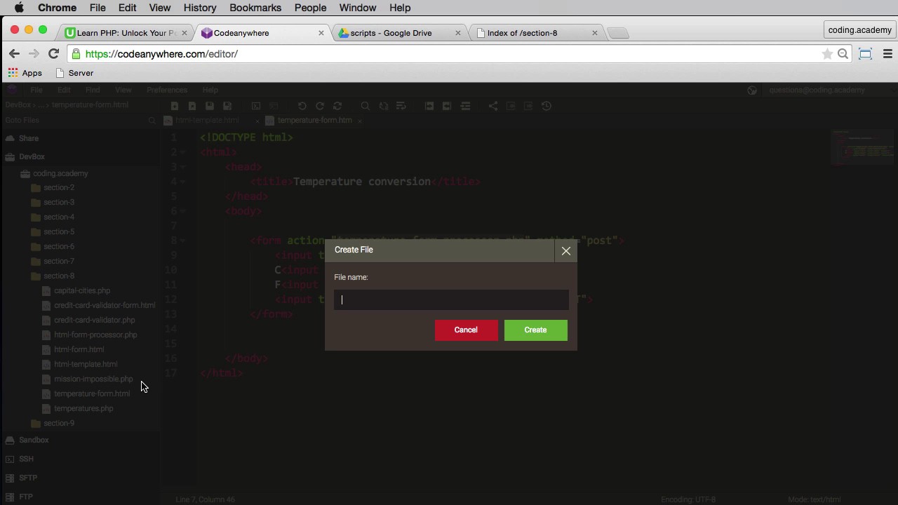Collapse the DevBox tree node
This screenshot has width=898, height=505.
tap(32, 156)
